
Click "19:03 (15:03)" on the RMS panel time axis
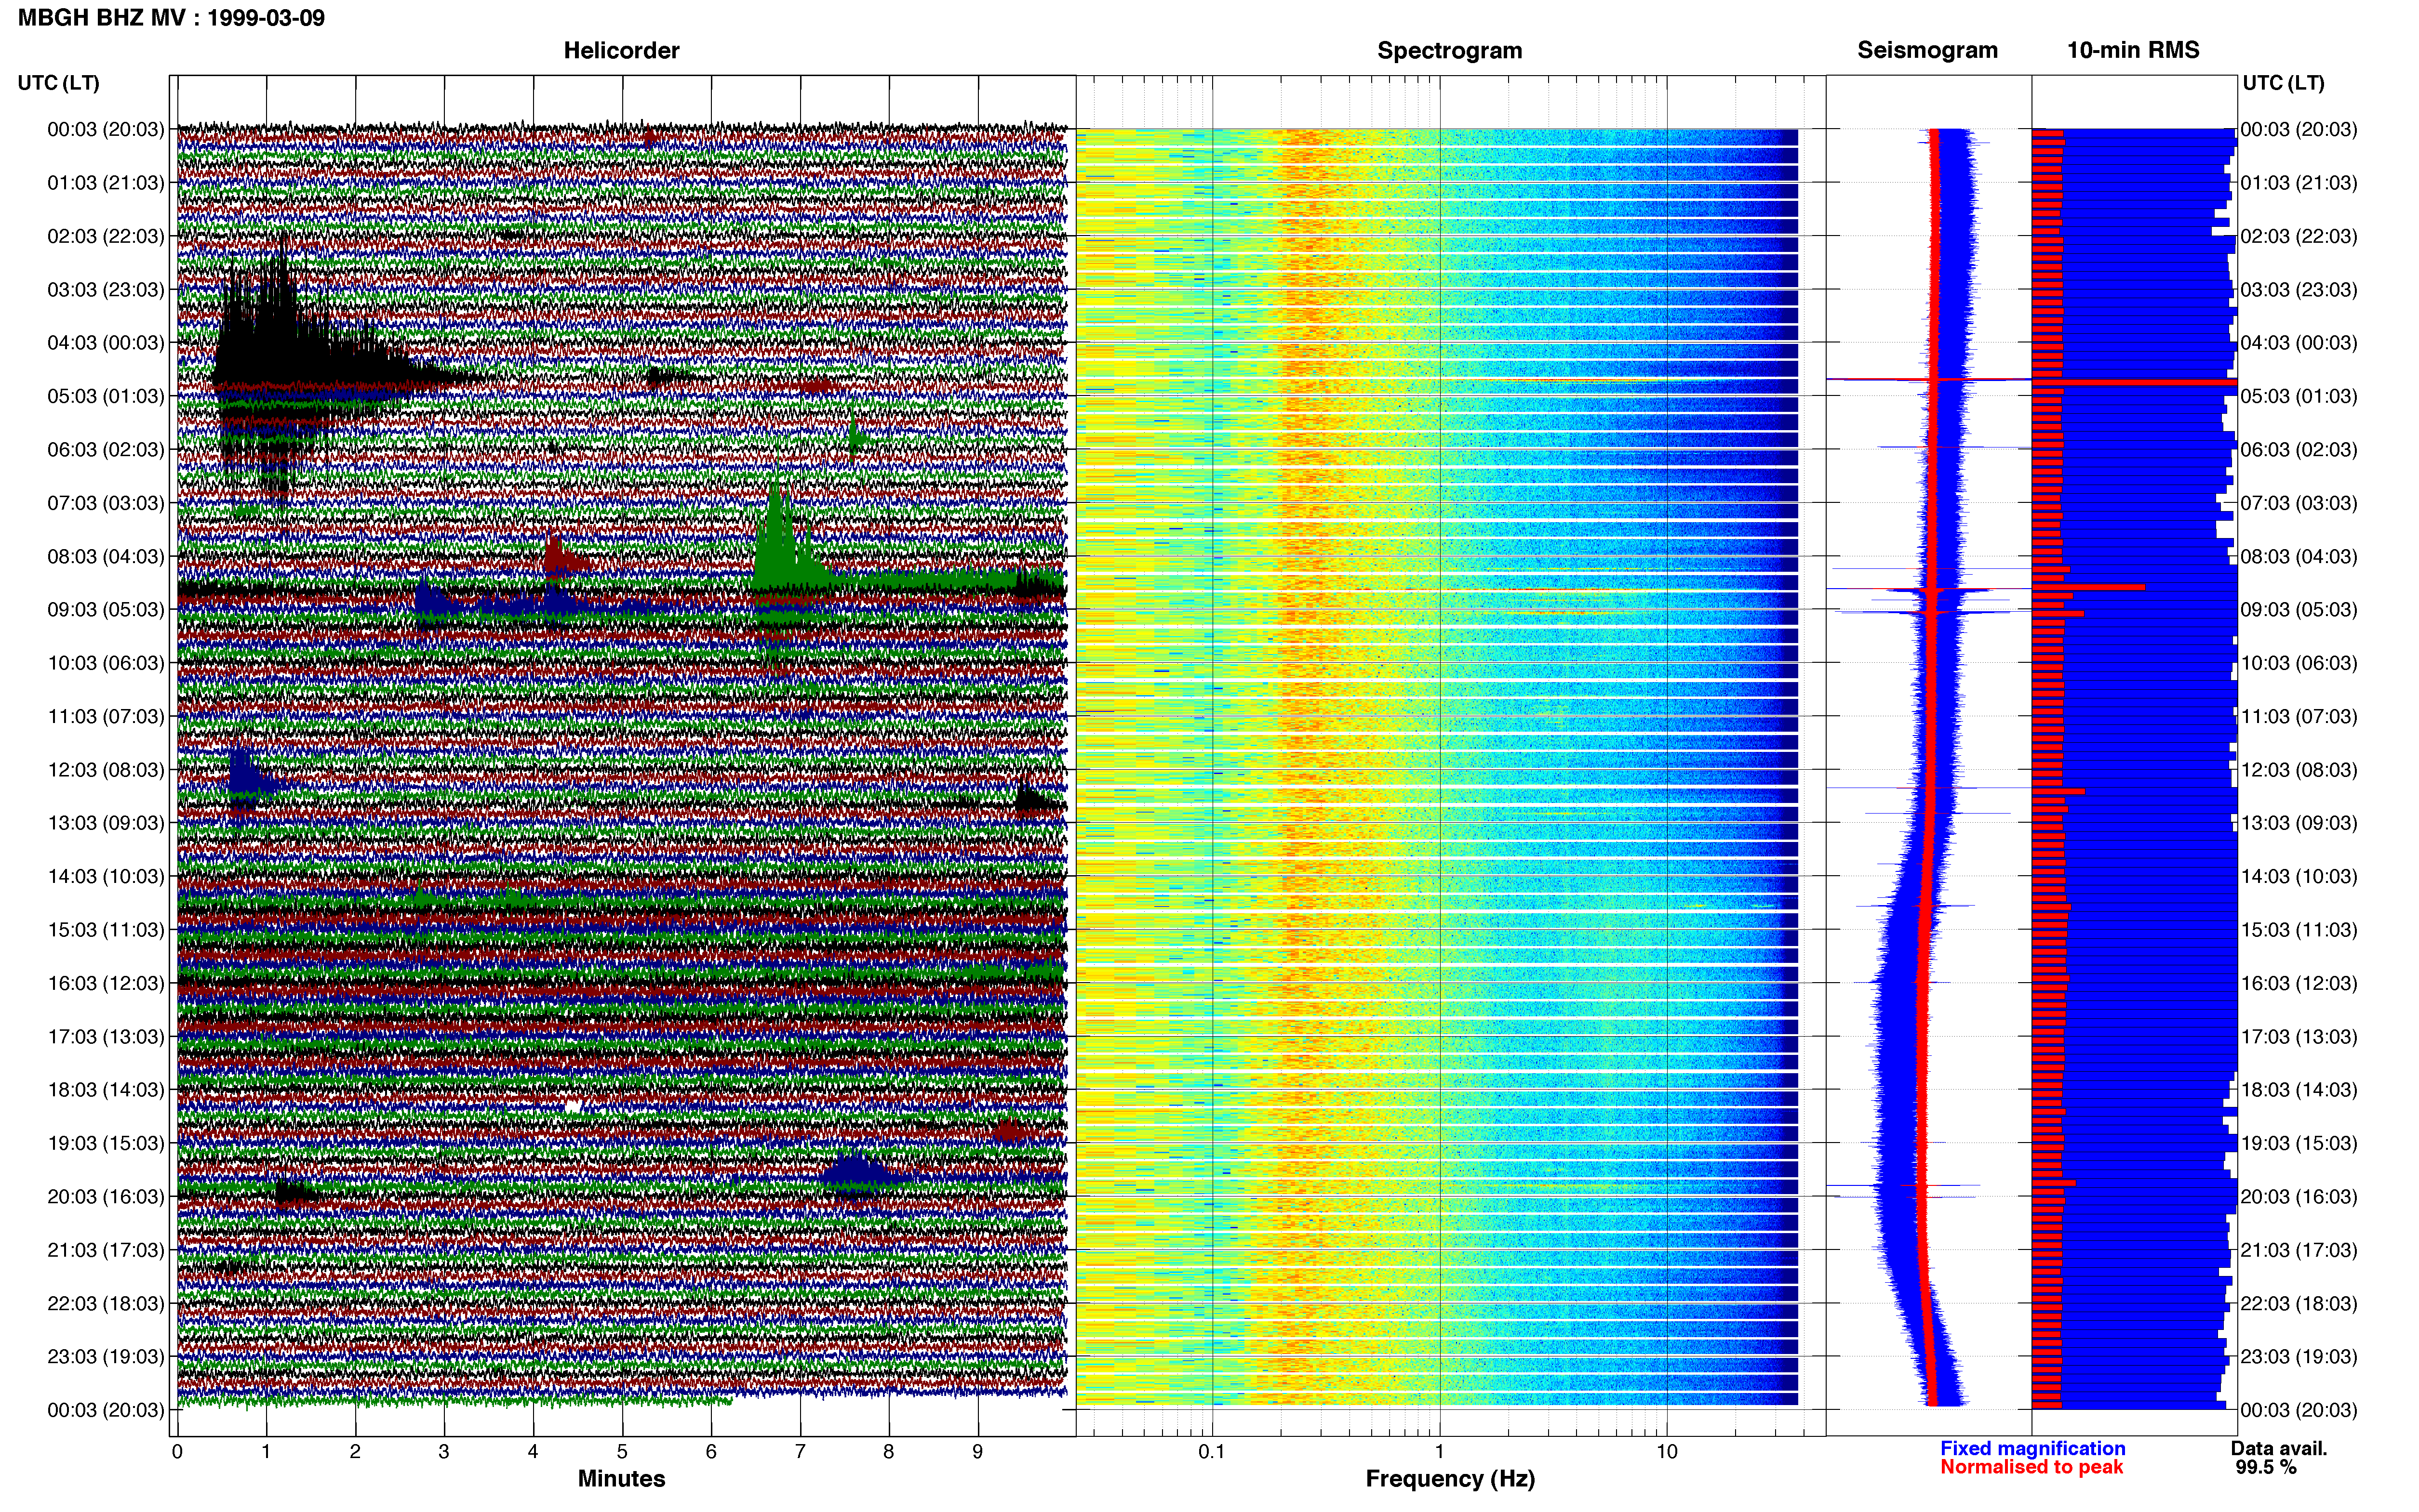click(2299, 1143)
